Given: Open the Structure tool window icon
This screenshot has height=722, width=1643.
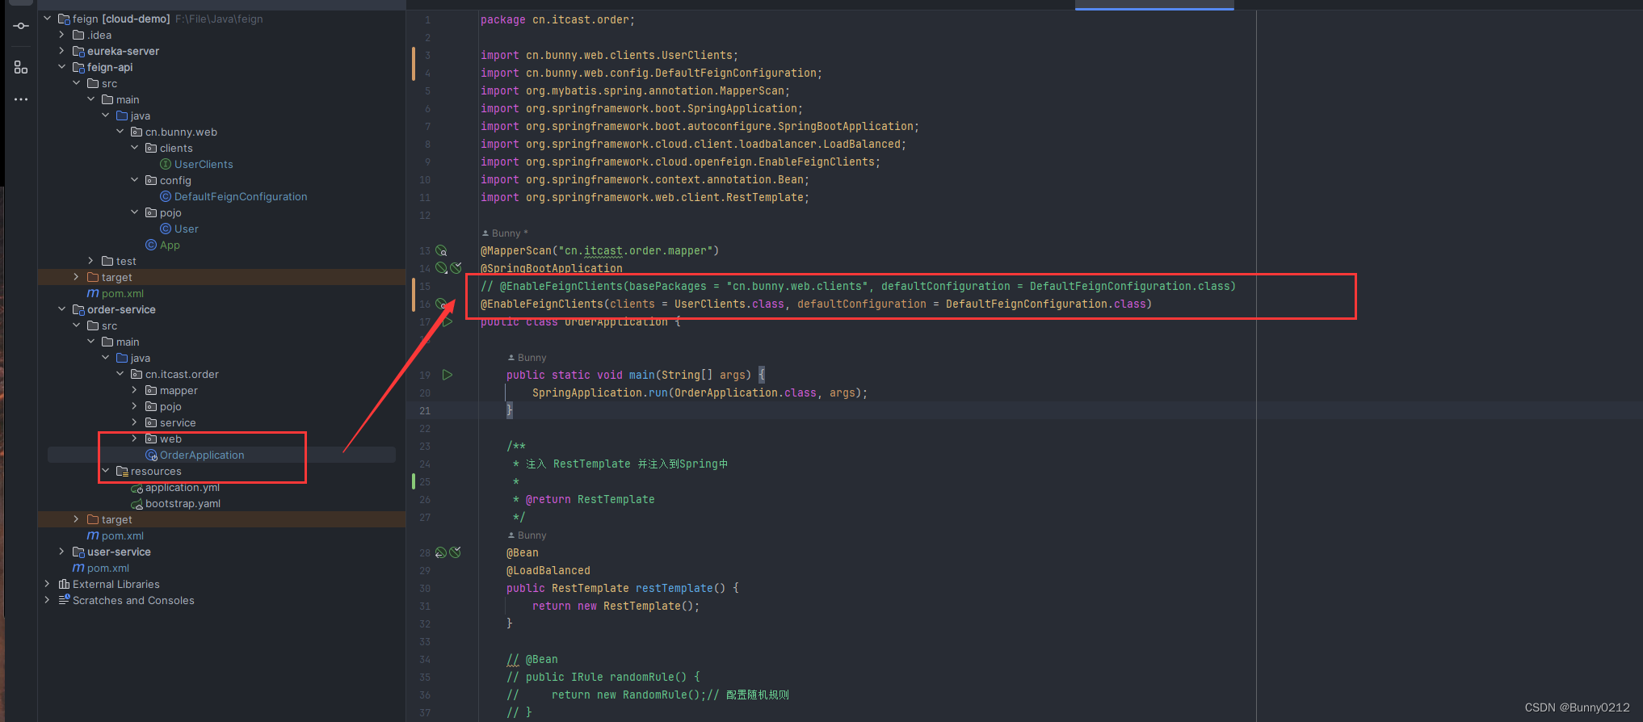Looking at the screenshot, I should point(21,67).
